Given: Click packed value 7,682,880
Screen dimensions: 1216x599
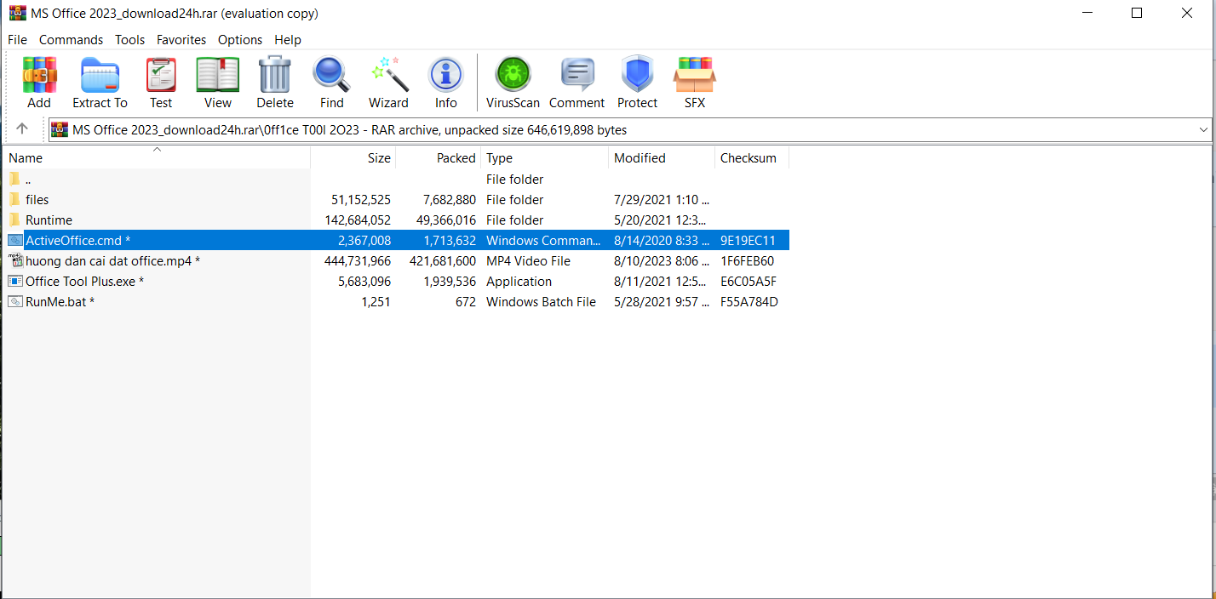Looking at the screenshot, I should pos(450,199).
